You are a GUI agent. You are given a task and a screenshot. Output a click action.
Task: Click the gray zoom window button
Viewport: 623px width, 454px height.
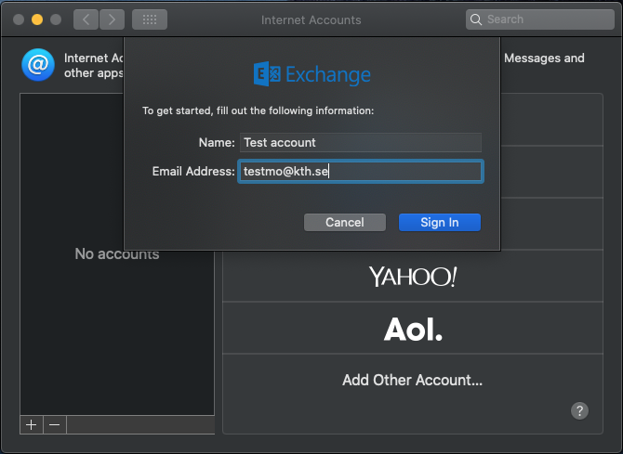point(56,19)
